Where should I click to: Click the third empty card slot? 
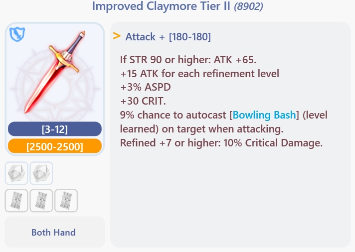[66, 200]
